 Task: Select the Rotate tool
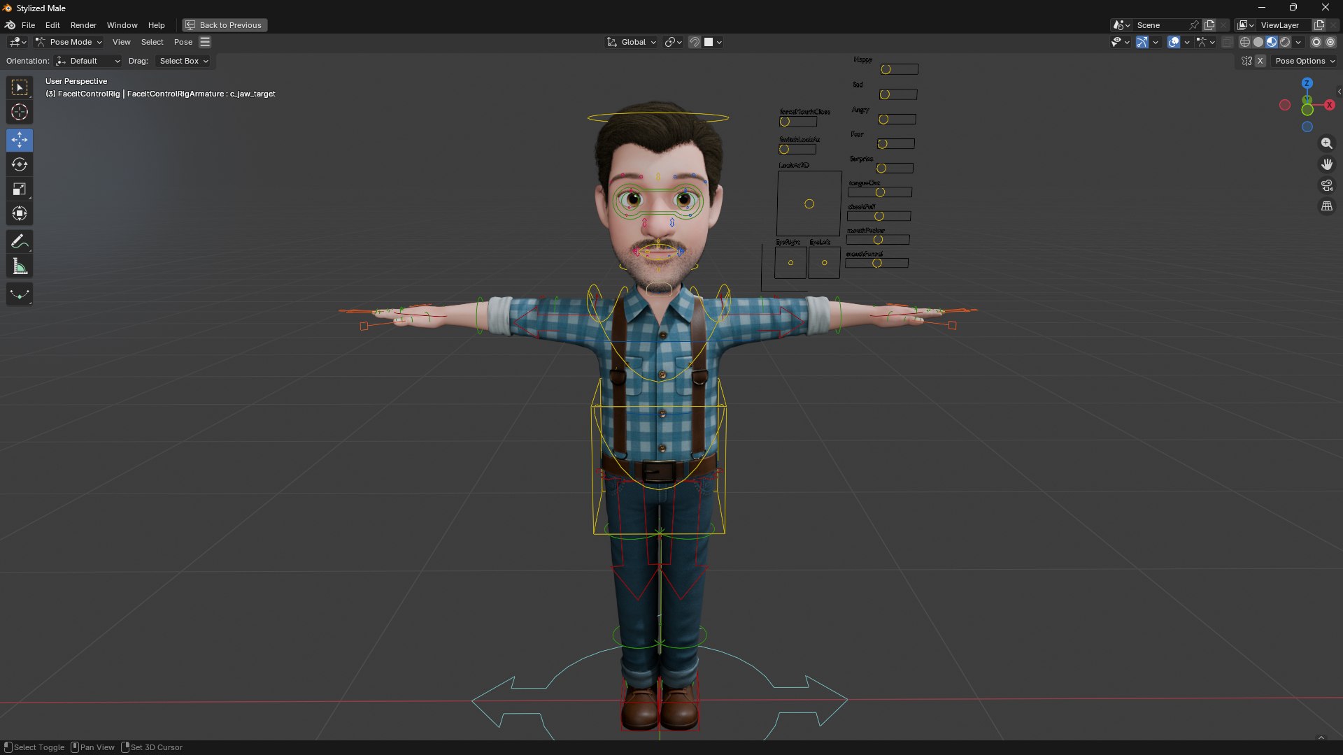coord(20,164)
